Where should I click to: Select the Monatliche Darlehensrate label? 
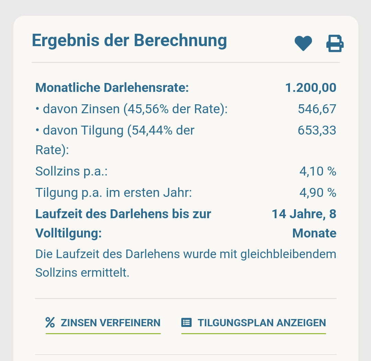[x=112, y=88]
